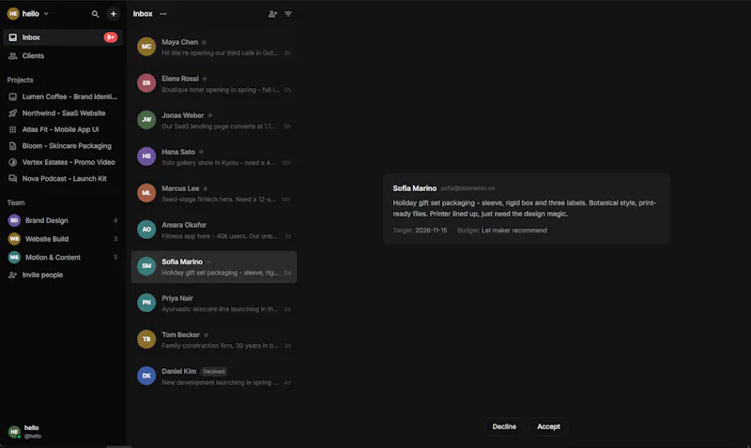Click the 9+ unread badge
The image size is (751, 448).
[111, 37]
